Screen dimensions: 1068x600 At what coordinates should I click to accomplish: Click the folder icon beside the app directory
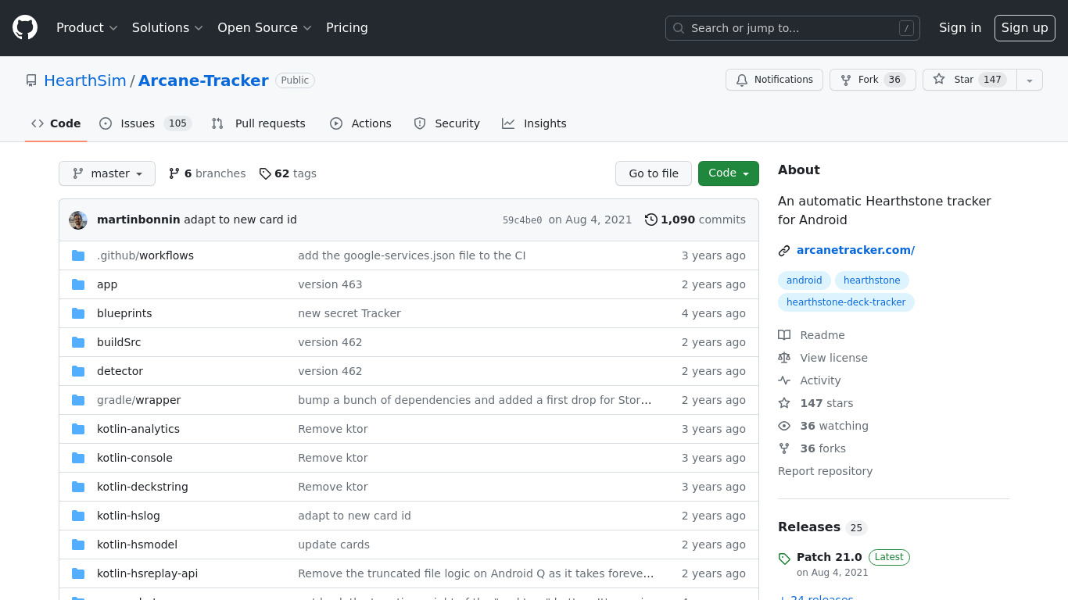[x=78, y=284]
